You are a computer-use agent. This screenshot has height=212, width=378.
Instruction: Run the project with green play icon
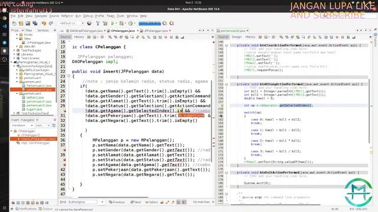(113, 24)
